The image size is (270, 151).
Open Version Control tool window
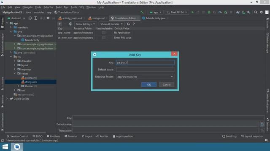click(17, 136)
